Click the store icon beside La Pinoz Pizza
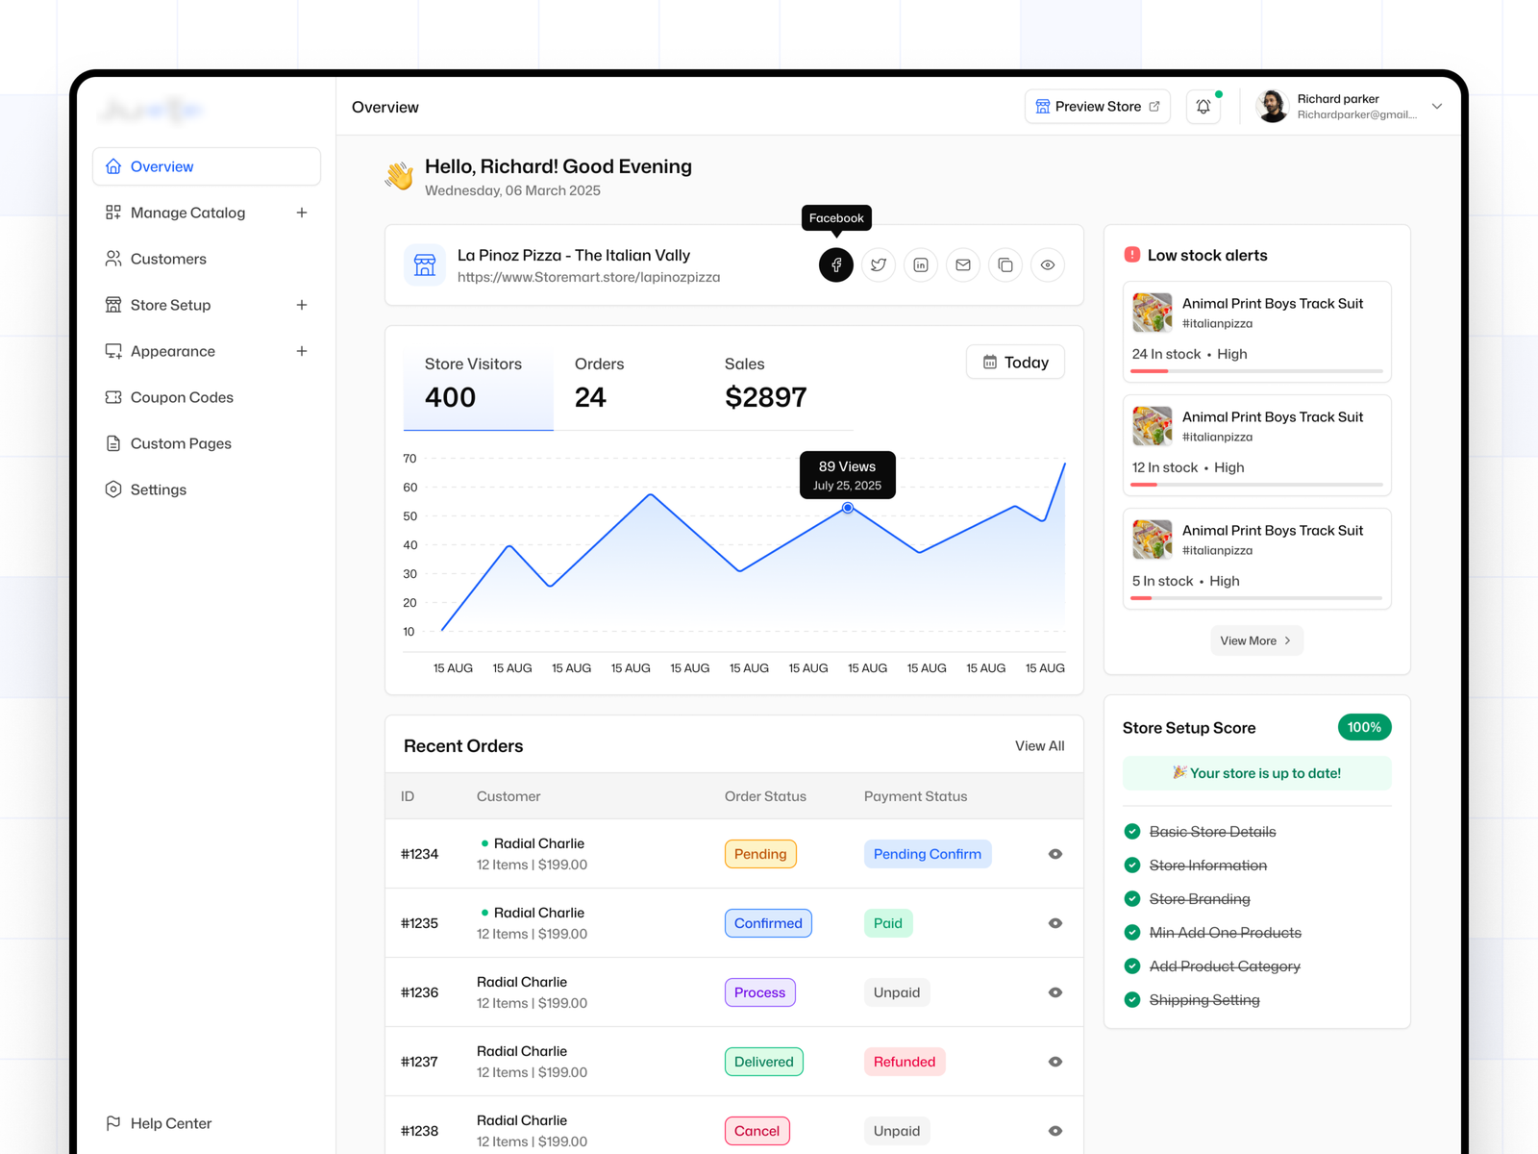Screen dimensions: 1538x1154 (x=425, y=265)
